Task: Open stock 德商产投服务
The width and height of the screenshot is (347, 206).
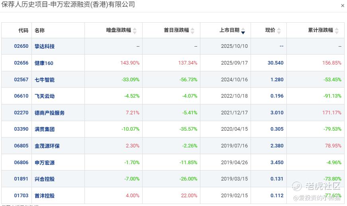Action: coord(49,113)
